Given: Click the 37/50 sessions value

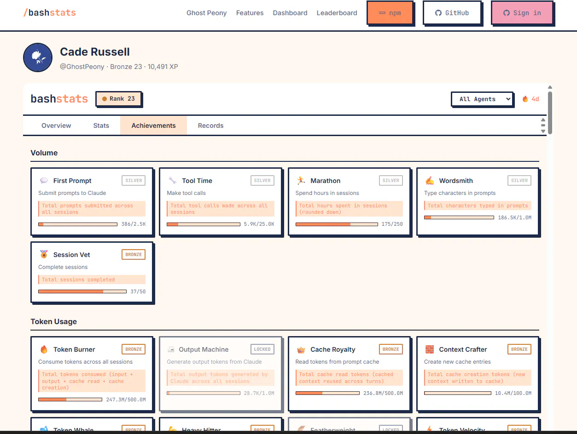Looking at the screenshot, I should (x=138, y=291).
